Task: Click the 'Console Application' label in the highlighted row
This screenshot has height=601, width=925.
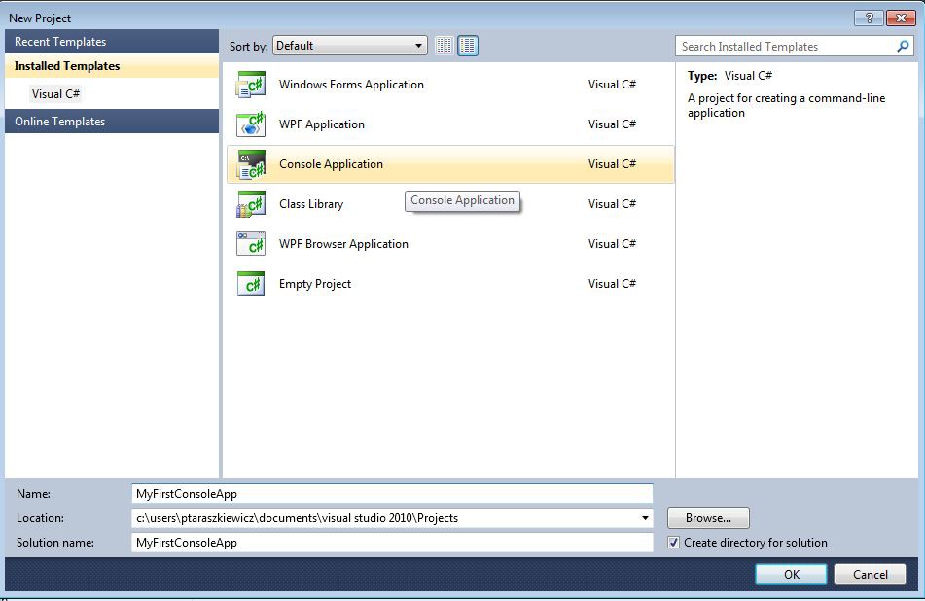Action: click(331, 164)
